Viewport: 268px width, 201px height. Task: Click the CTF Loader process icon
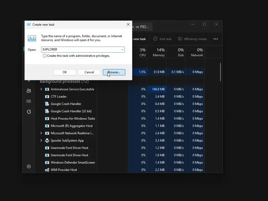click(x=47, y=97)
